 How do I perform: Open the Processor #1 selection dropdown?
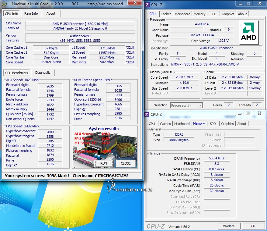click(x=186, y=105)
